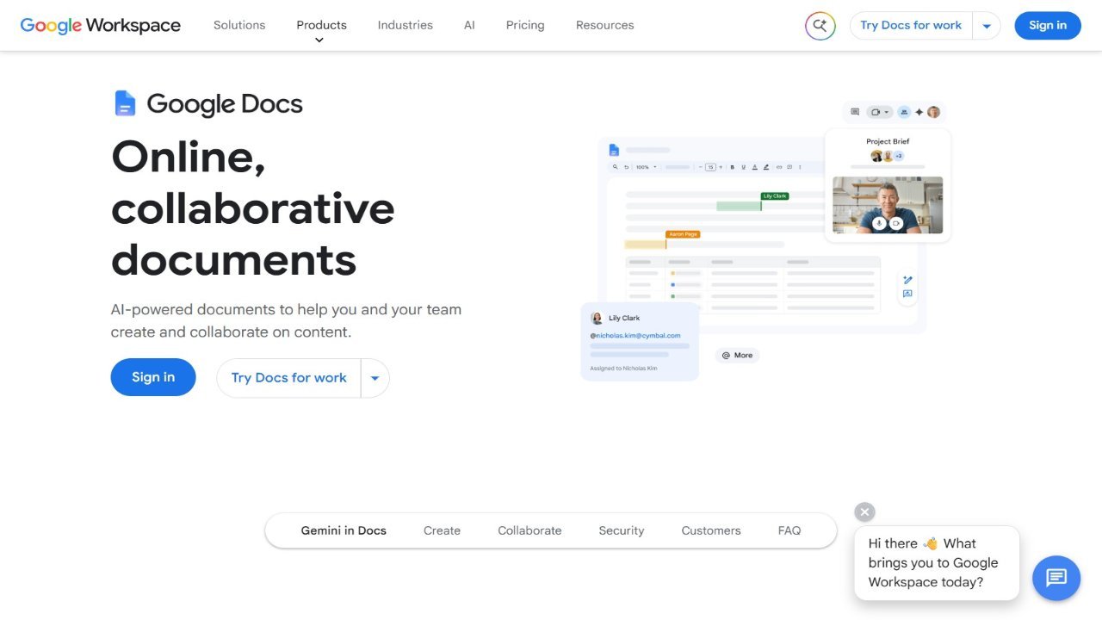This screenshot has height=620, width=1102.
Task: Click the magic pen icon in illustration side panel
Action: point(907,280)
